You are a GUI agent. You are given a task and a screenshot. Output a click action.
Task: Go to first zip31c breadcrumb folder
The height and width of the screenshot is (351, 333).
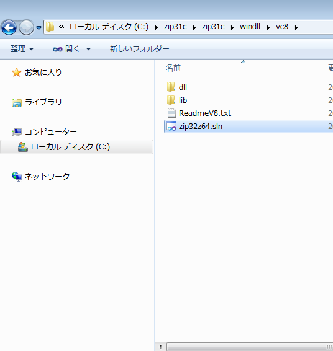(175, 27)
